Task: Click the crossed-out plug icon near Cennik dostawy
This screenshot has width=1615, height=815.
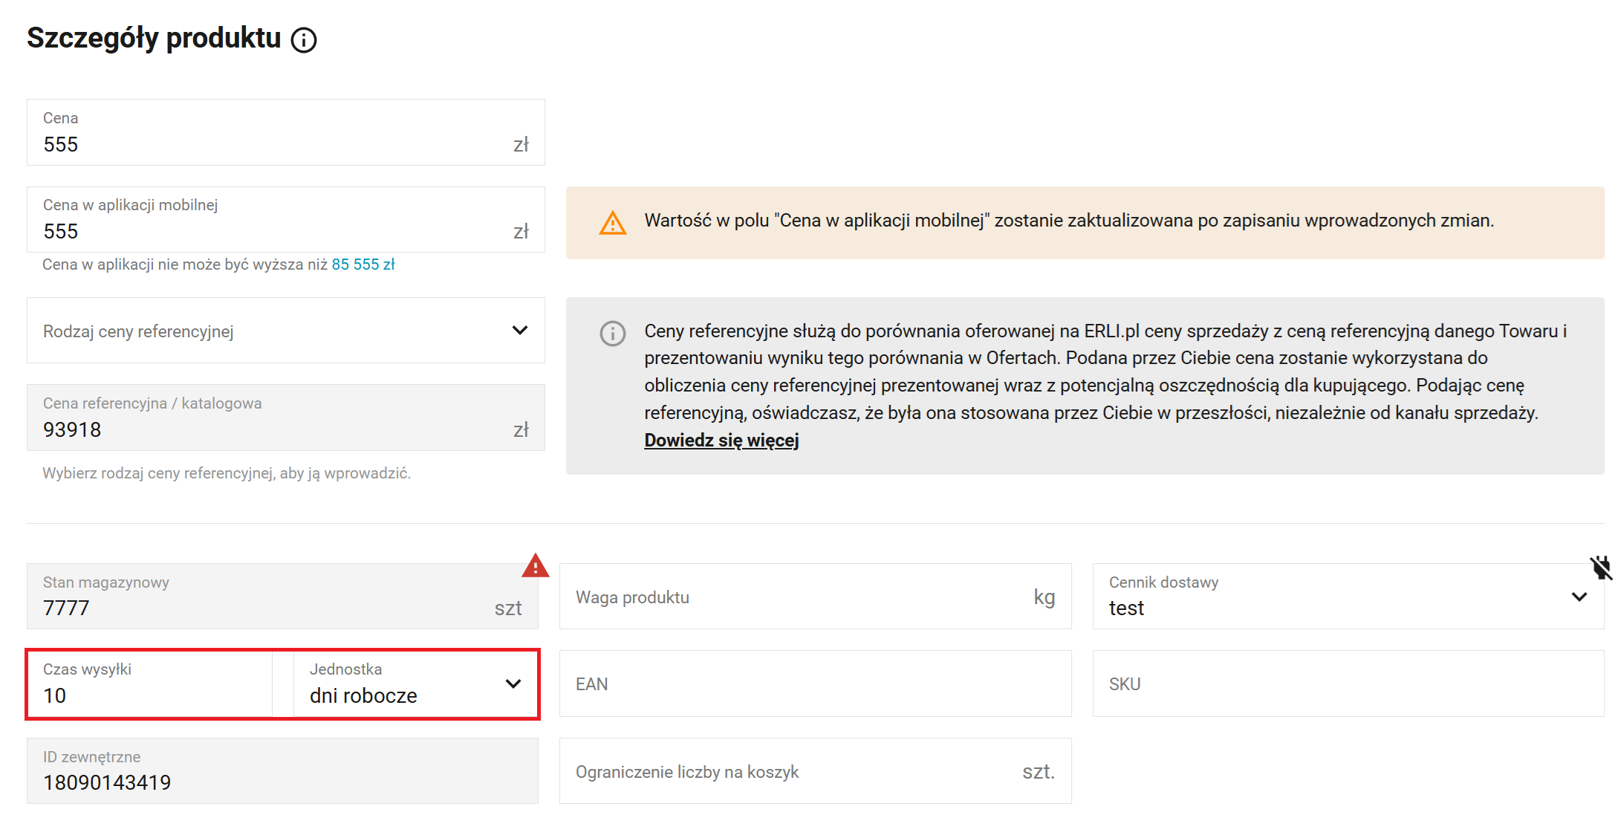Action: tap(1600, 568)
